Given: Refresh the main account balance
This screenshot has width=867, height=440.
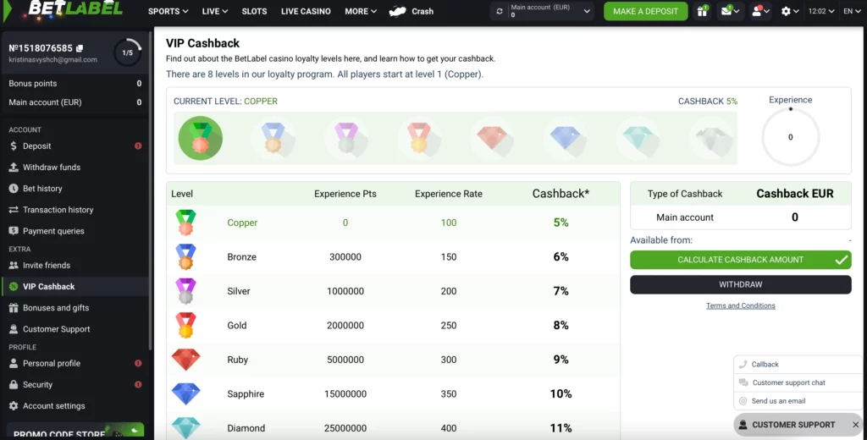Looking at the screenshot, I should pos(500,11).
